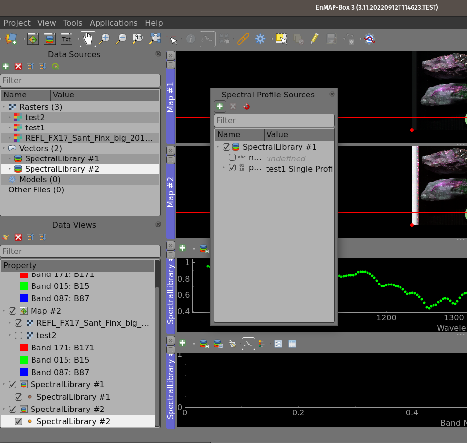
Task: Open the Tools menu
Action: point(72,23)
